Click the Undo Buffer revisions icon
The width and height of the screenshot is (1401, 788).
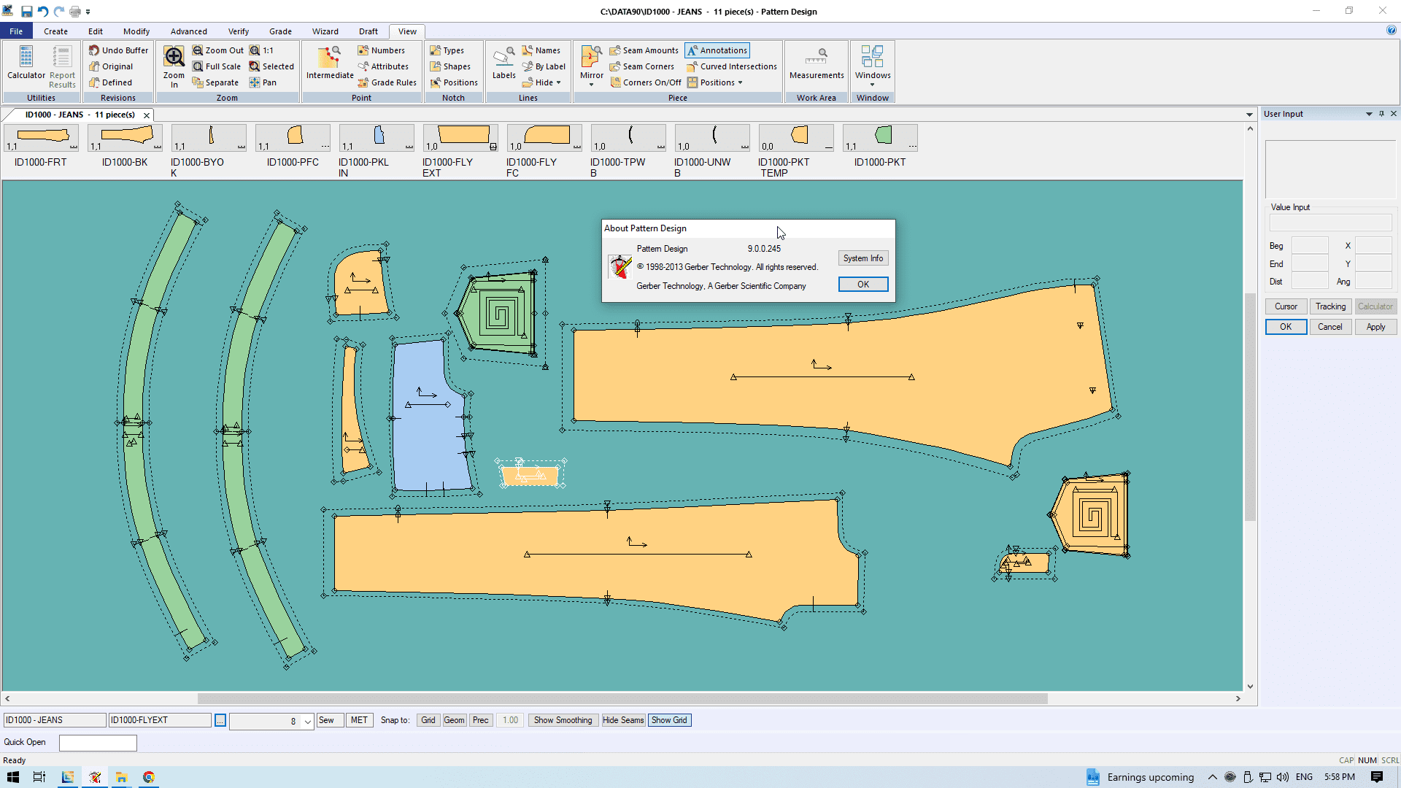coord(94,50)
